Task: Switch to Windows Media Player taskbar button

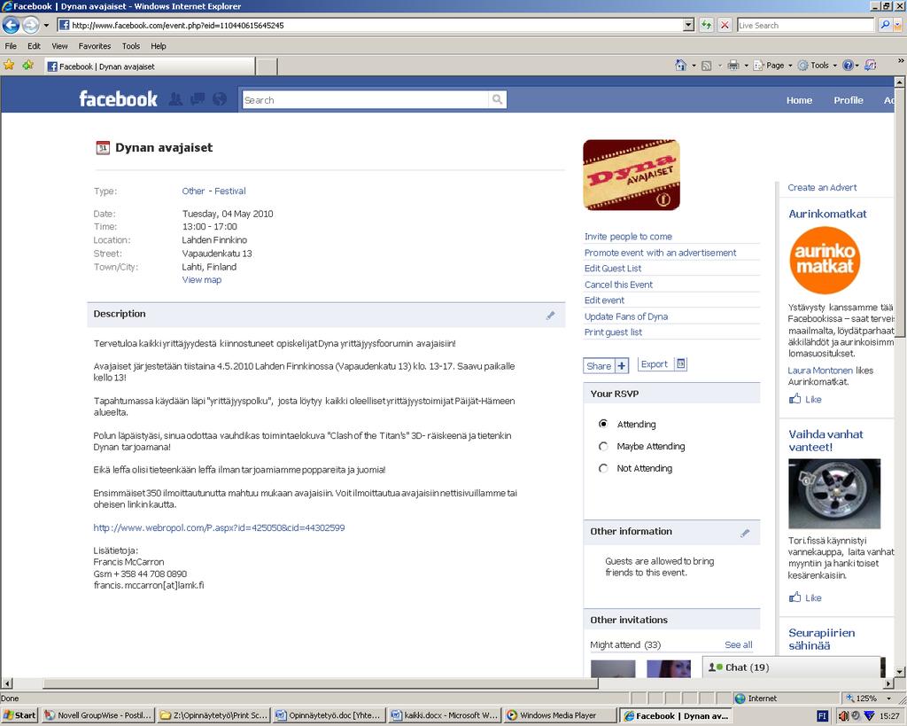Action: pyautogui.click(x=558, y=715)
